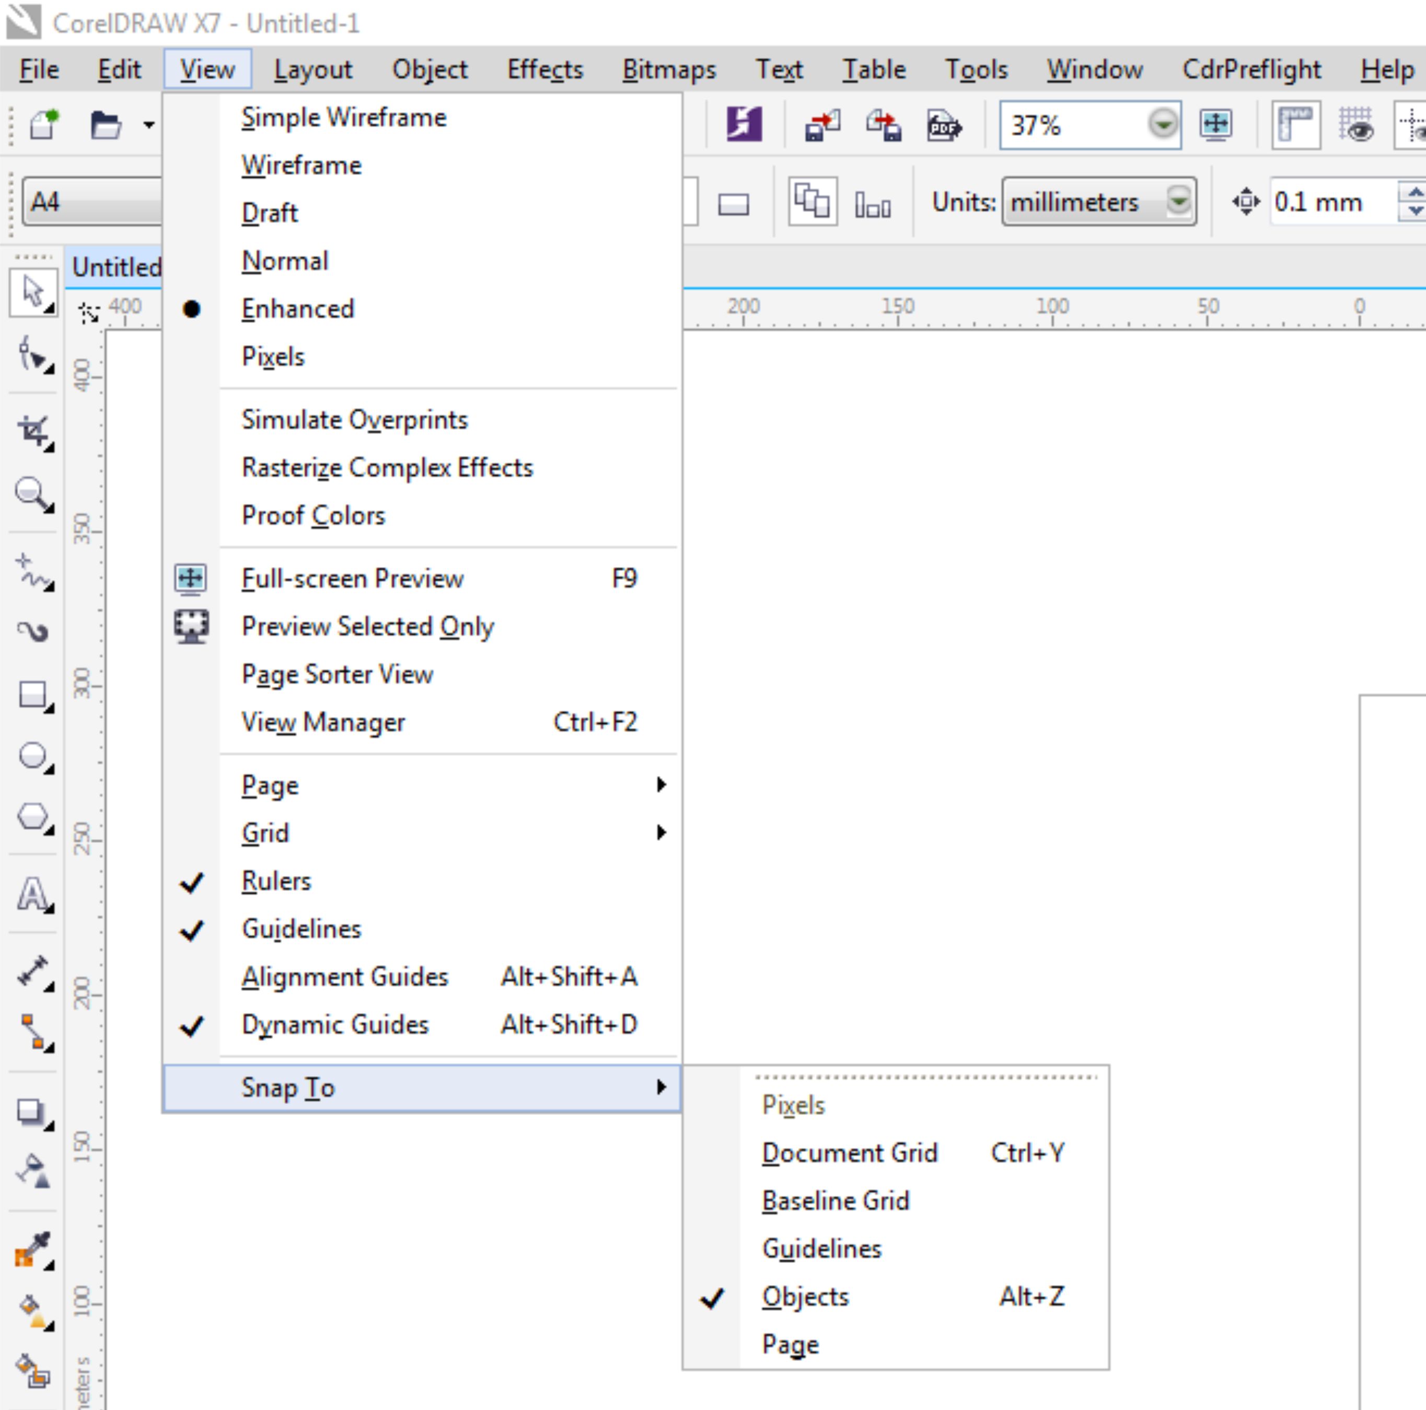Select the Transparency tool
Viewport: 1426px width, 1410px height.
click(x=33, y=1171)
